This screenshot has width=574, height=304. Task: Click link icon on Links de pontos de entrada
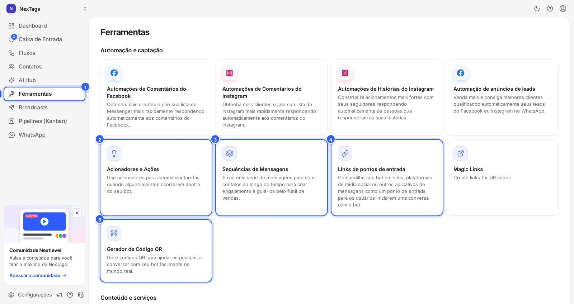click(345, 153)
